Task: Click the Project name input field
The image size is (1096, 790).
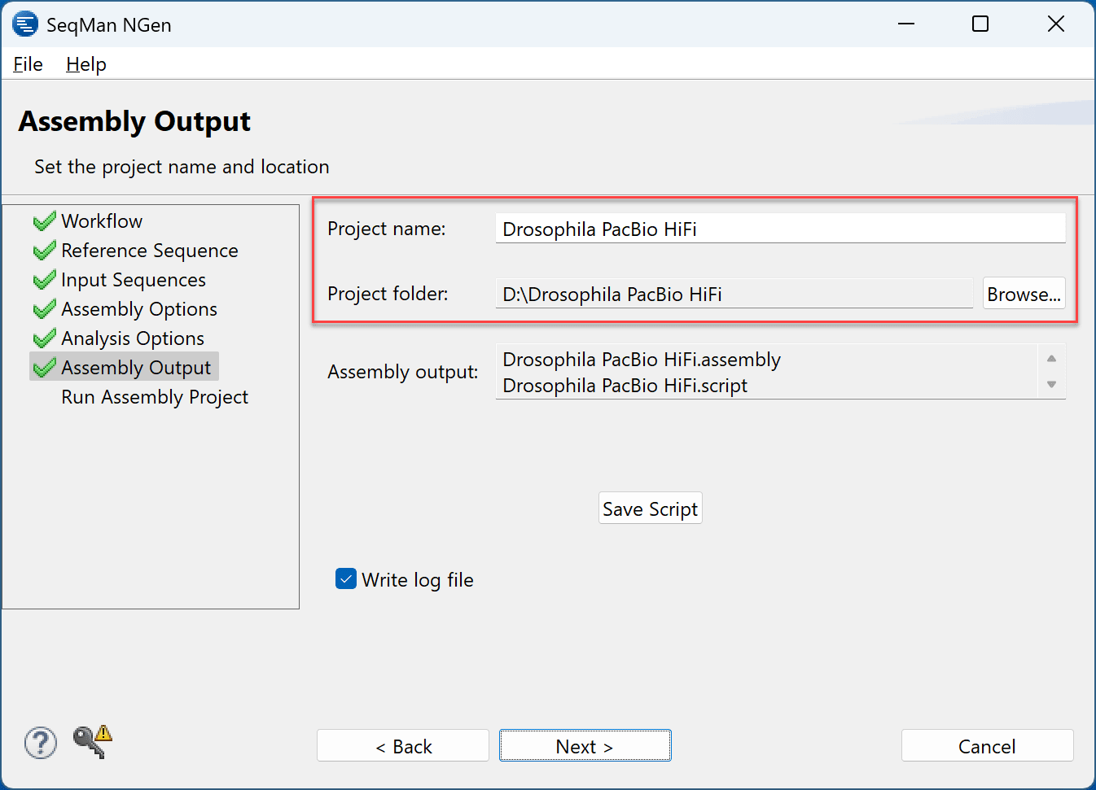Action: (780, 229)
